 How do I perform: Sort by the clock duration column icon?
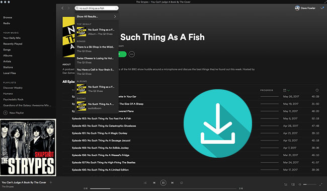(317, 90)
